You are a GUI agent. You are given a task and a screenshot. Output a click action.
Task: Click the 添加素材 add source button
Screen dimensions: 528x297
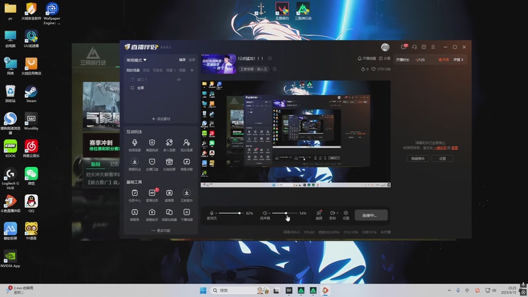pos(161,119)
